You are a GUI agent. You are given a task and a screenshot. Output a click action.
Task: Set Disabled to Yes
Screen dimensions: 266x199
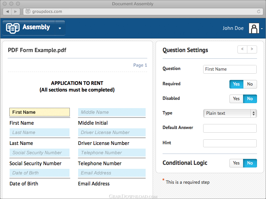point(236,99)
